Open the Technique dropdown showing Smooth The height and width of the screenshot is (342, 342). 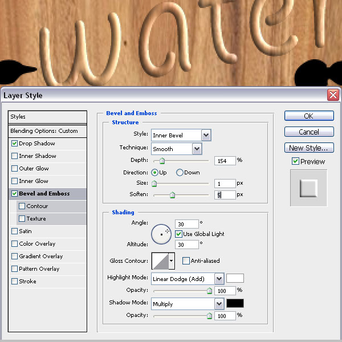tap(177, 149)
